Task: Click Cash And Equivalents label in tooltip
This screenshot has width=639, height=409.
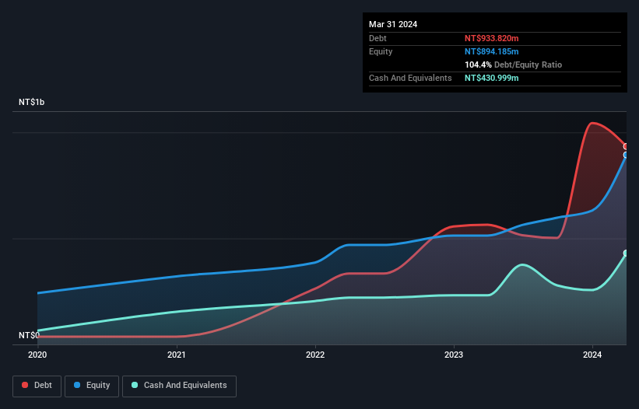Action: click(410, 78)
